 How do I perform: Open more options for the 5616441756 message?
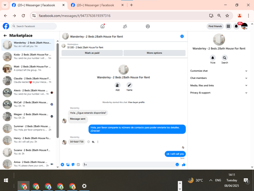(98, 142)
